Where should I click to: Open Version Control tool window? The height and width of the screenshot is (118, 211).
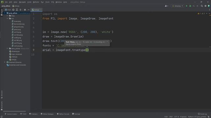tap(11, 114)
